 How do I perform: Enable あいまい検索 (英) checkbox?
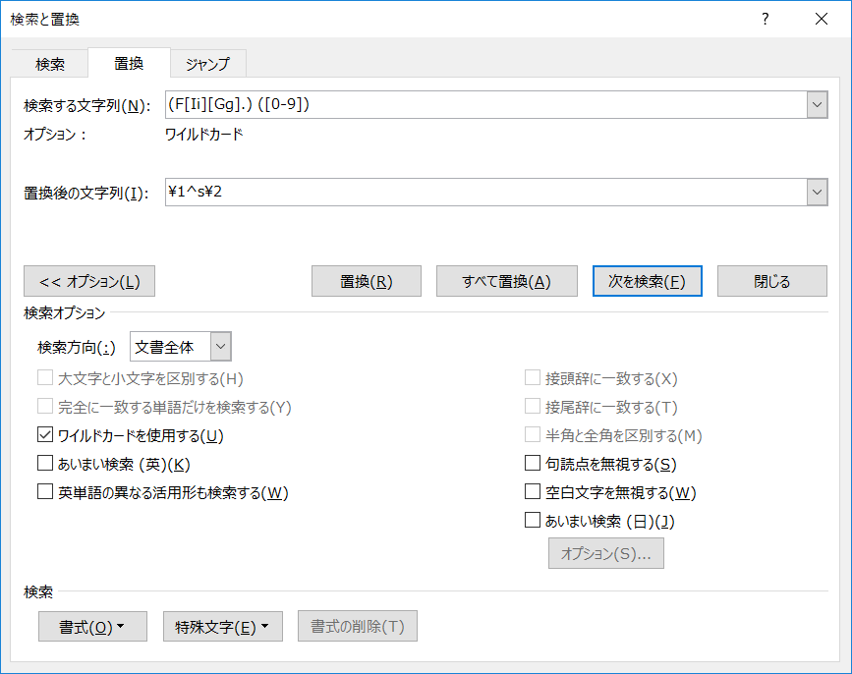click(45, 464)
